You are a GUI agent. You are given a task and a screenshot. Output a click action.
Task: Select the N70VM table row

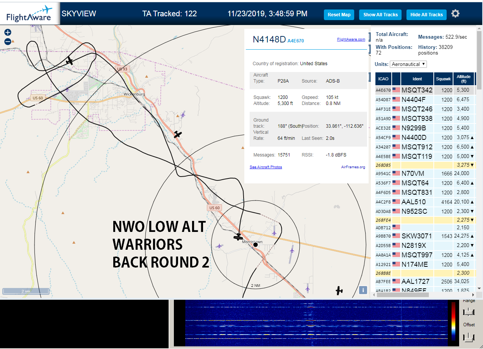pos(425,174)
